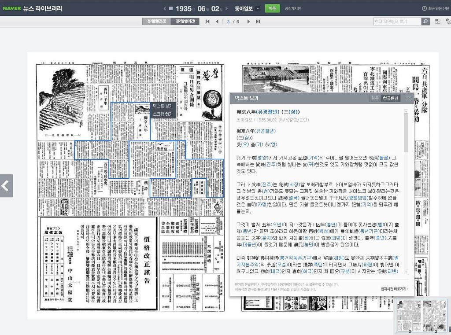
Task: Click the page overview thumbnail in the corner
Action: [421, 316]
